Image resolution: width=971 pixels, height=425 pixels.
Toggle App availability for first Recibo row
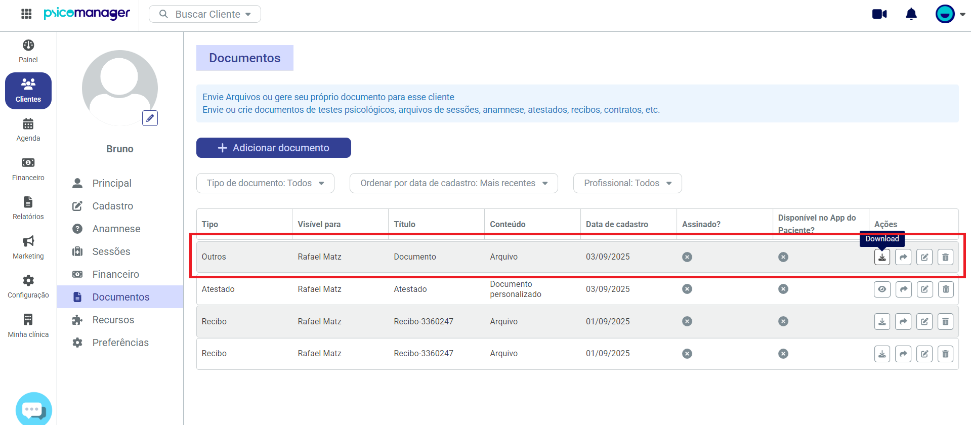click(783, 321)
